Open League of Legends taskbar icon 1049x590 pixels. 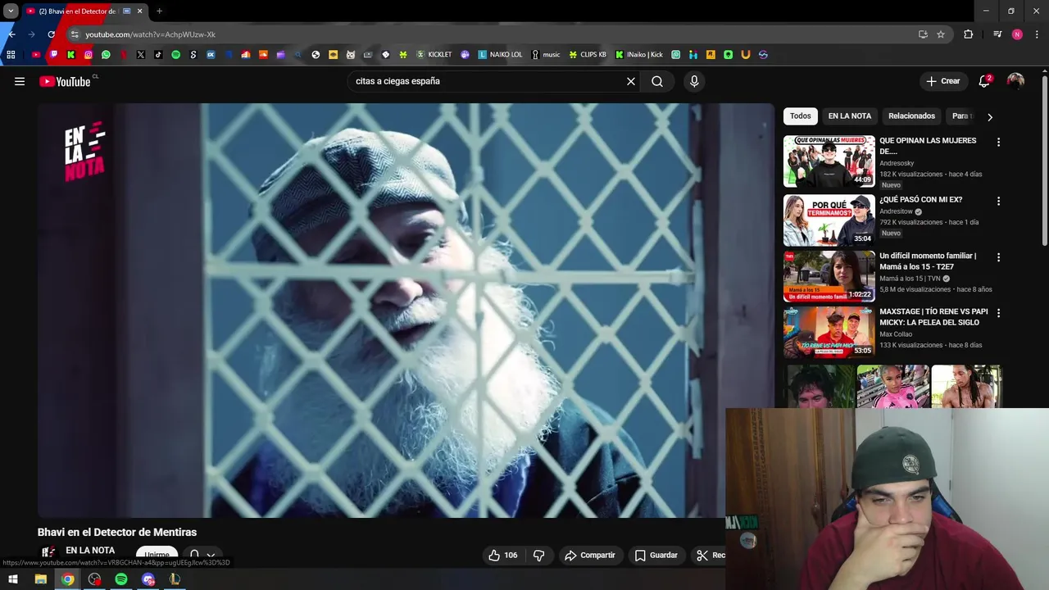[175, 579]
